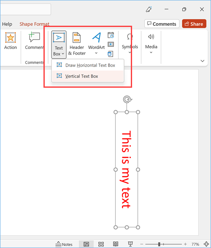The image size is (211, 248).
Task: Click the zoom slider handle
Action: [x=159, y=244]
